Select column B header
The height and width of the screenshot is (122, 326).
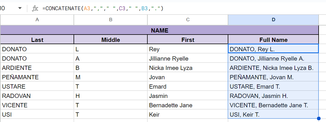111,20
